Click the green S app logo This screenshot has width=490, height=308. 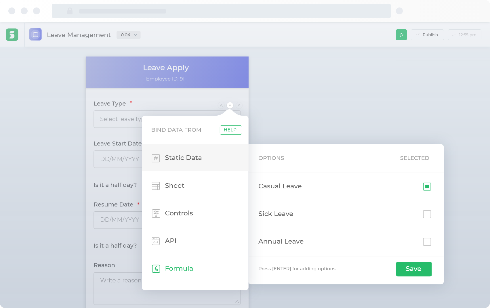coord(12,35)
